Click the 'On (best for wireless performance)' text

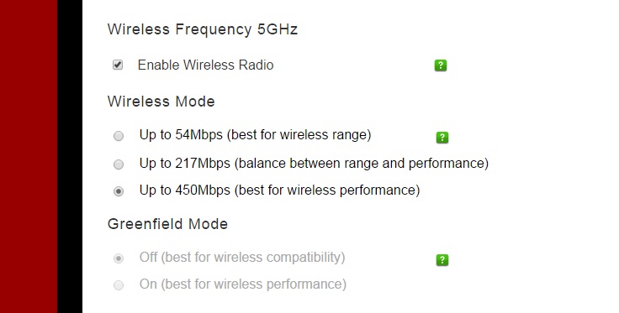tap(243, 284)
